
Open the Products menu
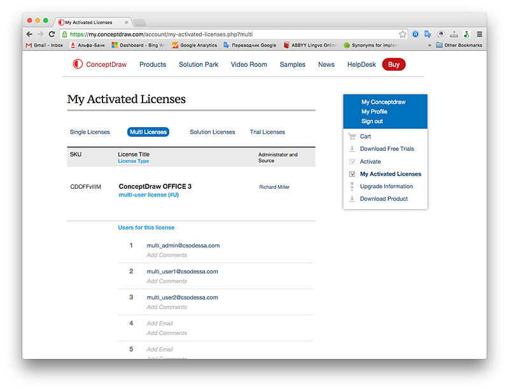click(x=153, y=65)
